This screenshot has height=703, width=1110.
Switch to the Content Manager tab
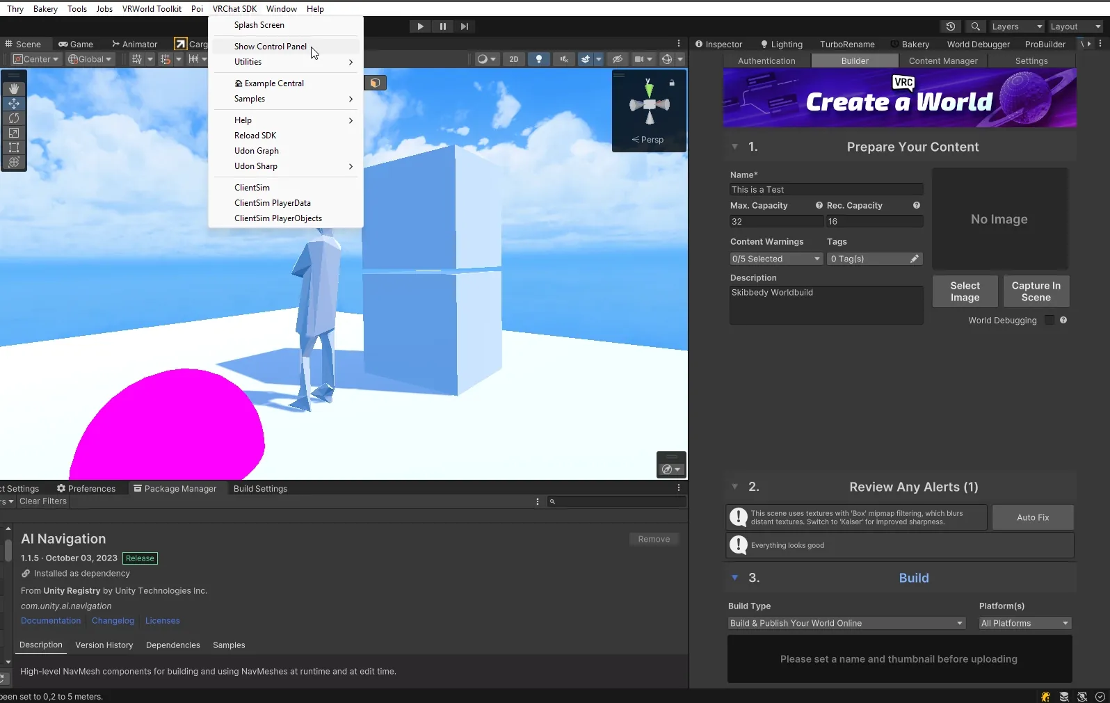tap(943, 61)
